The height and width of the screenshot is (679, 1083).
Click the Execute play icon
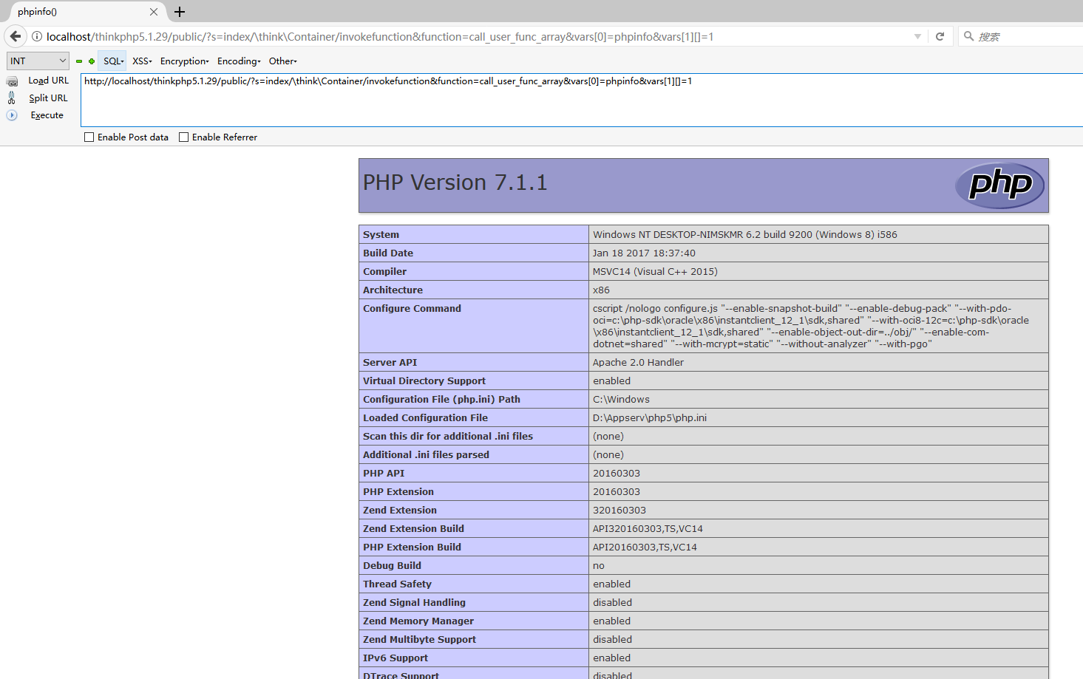12,115
